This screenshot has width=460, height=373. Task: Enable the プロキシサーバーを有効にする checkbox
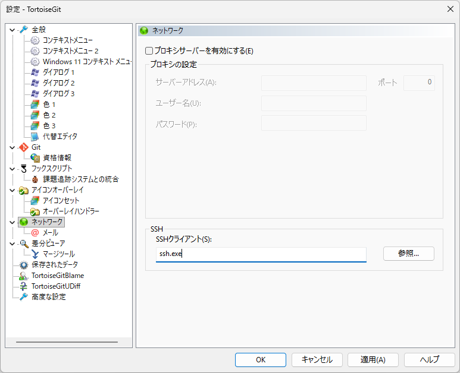(x=149, y=51)
